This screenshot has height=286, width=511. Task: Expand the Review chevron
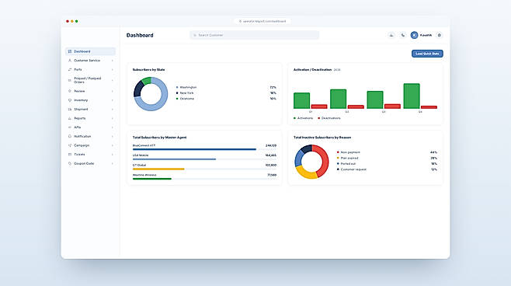point(113,91)
